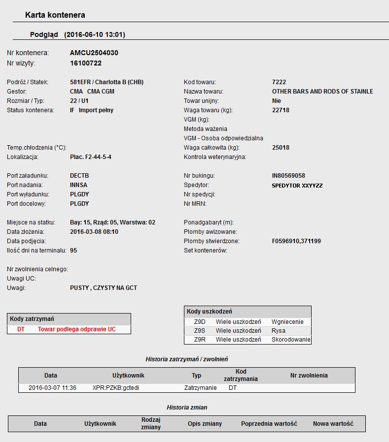The image size is (389, 442).
Task: Click red text Towar podlega odprawie UC
Action: 77,329
